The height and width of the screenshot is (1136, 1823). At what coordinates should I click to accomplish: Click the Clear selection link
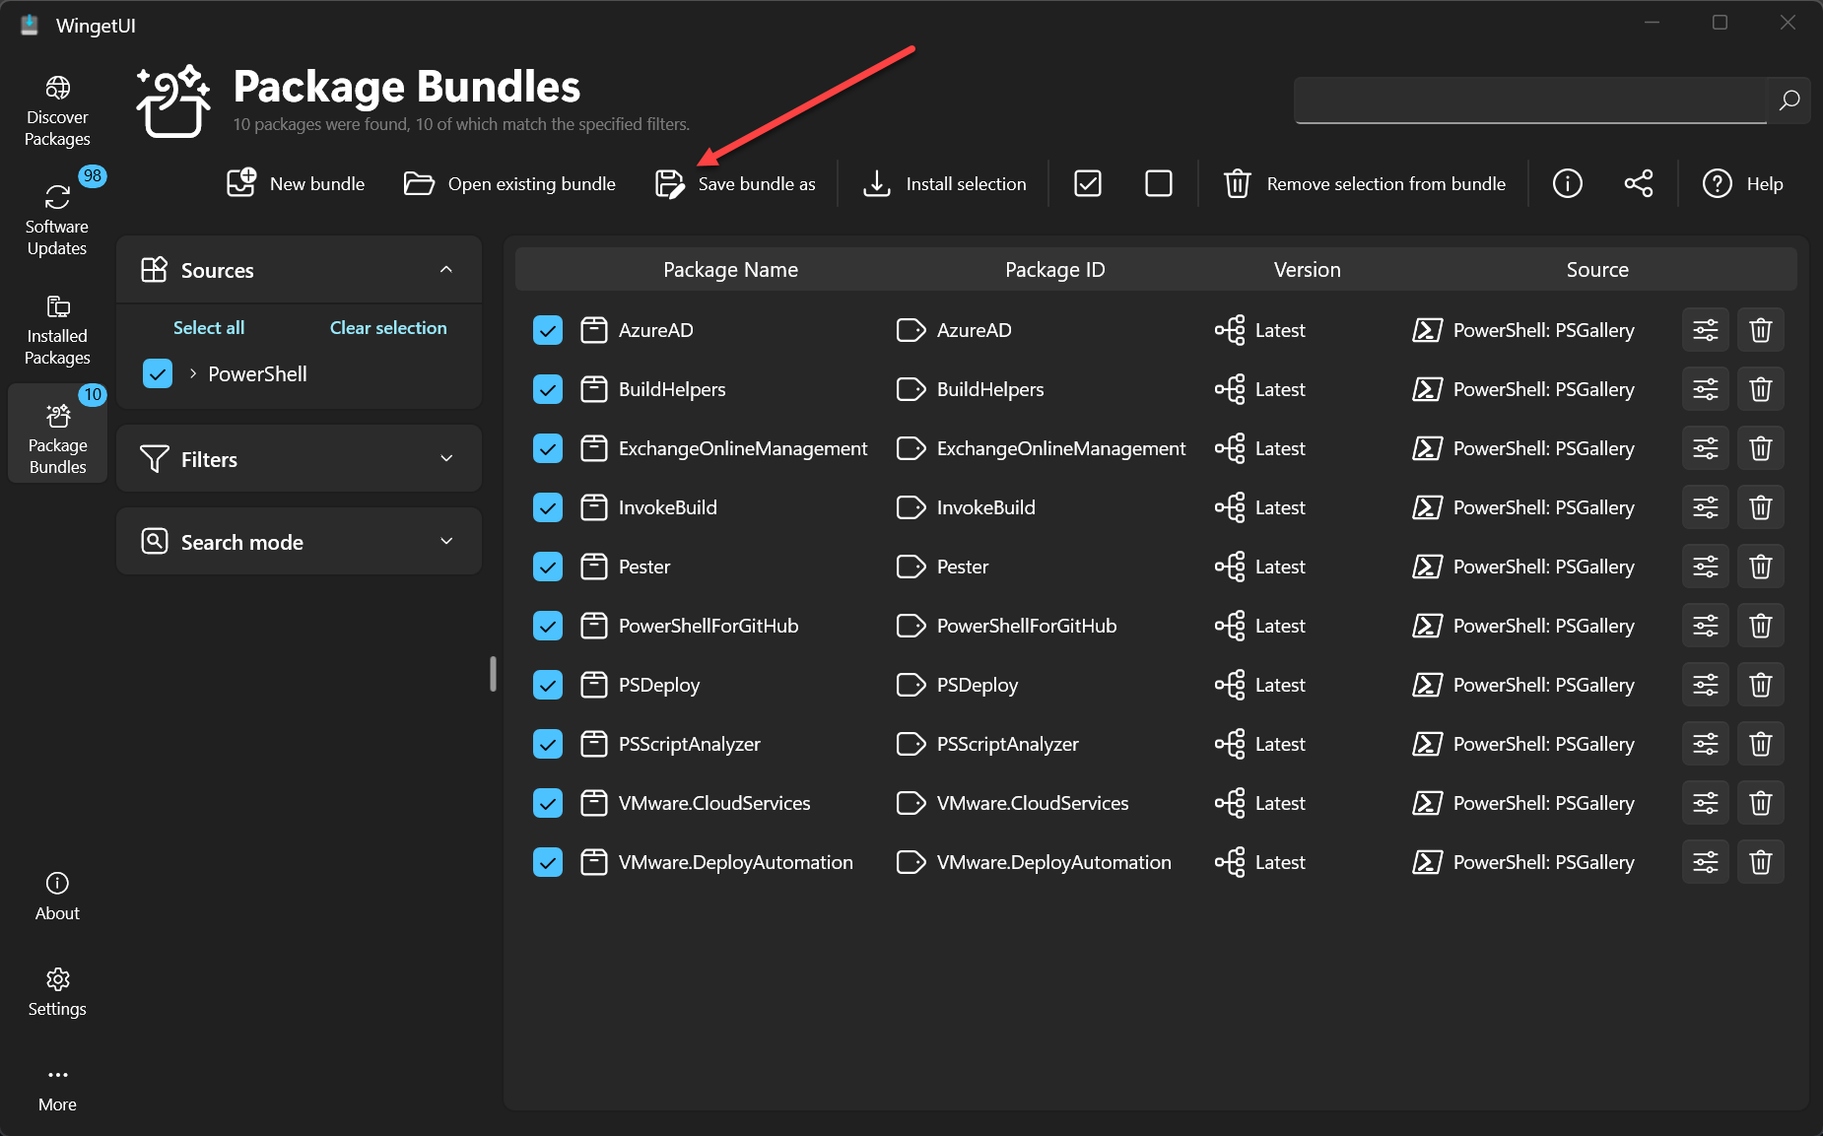click(x=387, y=328)
